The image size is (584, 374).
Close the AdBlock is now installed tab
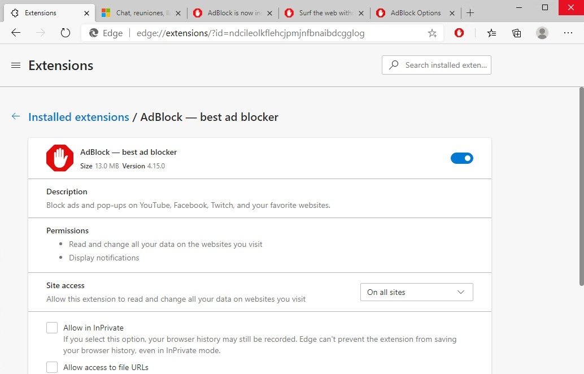(269, 13)
